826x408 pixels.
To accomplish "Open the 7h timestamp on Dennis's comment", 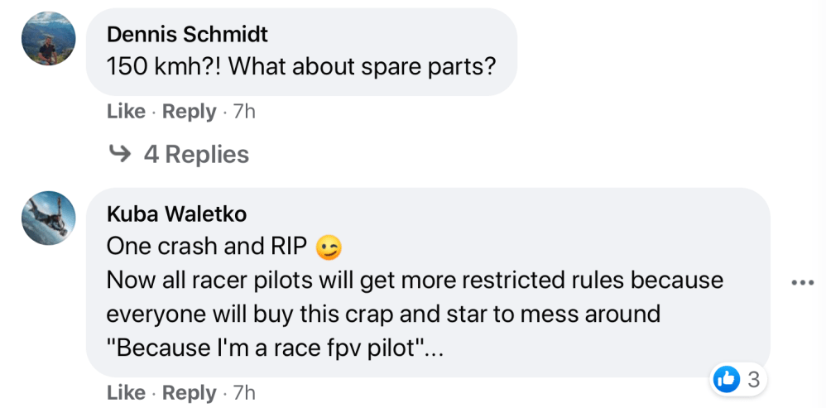I will (245, 111).
